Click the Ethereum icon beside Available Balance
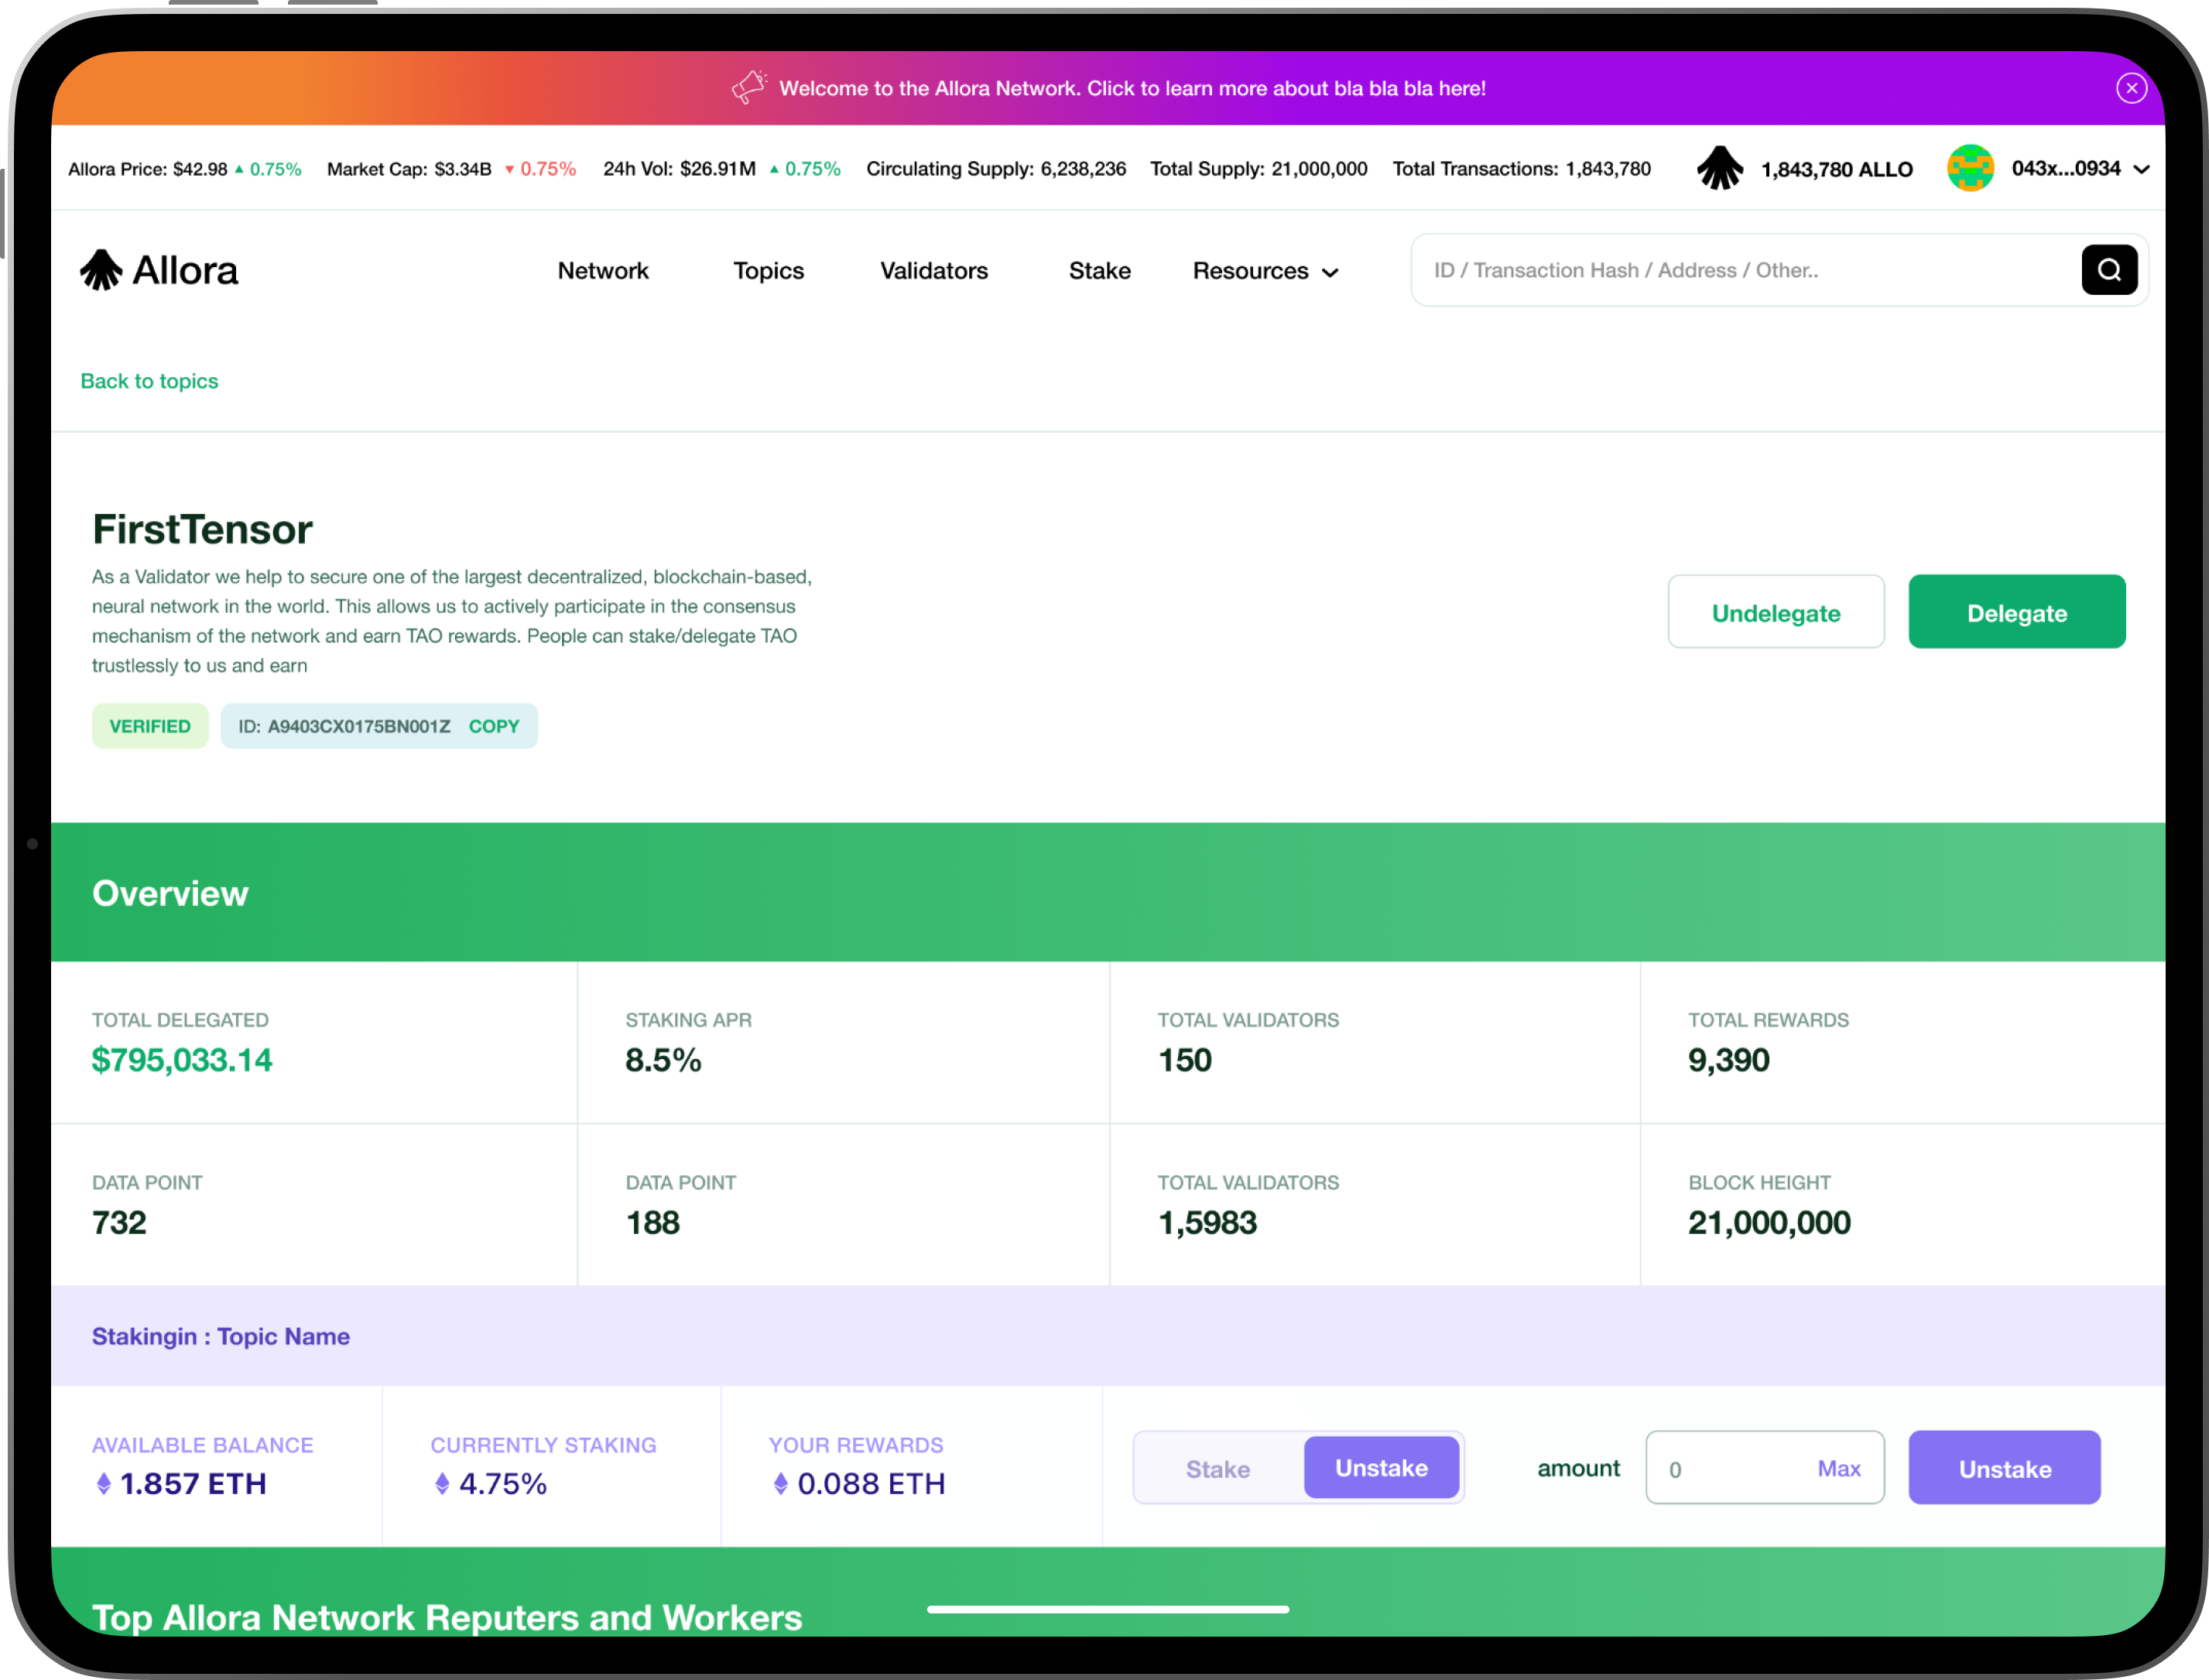 tap(103, 1484)
